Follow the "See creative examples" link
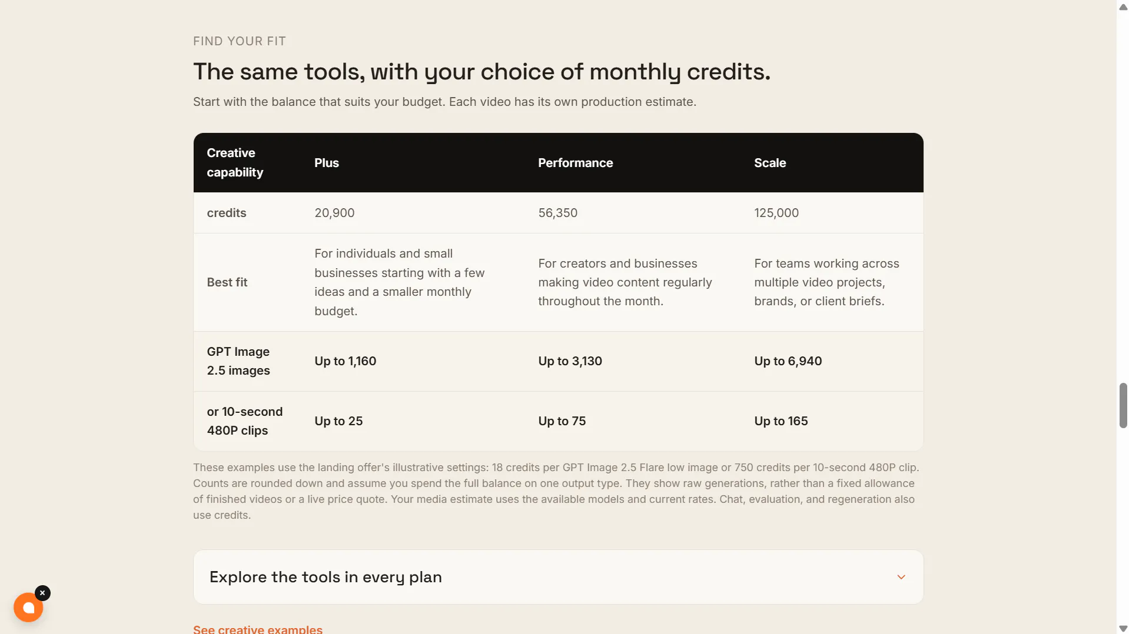The height and width of the screenshot is (634, 1129). pyautogui.click(x=258, y=629)
